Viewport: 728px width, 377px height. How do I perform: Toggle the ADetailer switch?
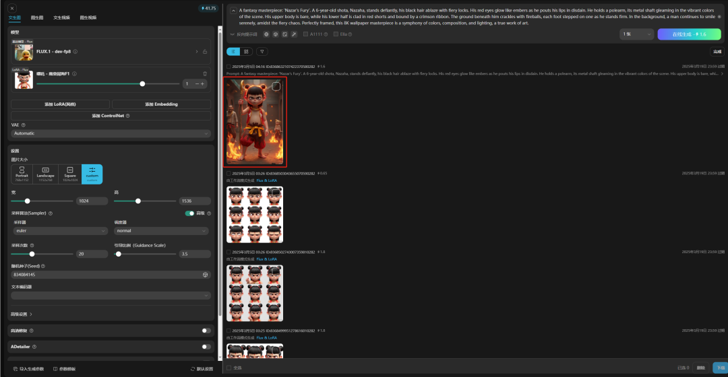(x=206, y=347)
